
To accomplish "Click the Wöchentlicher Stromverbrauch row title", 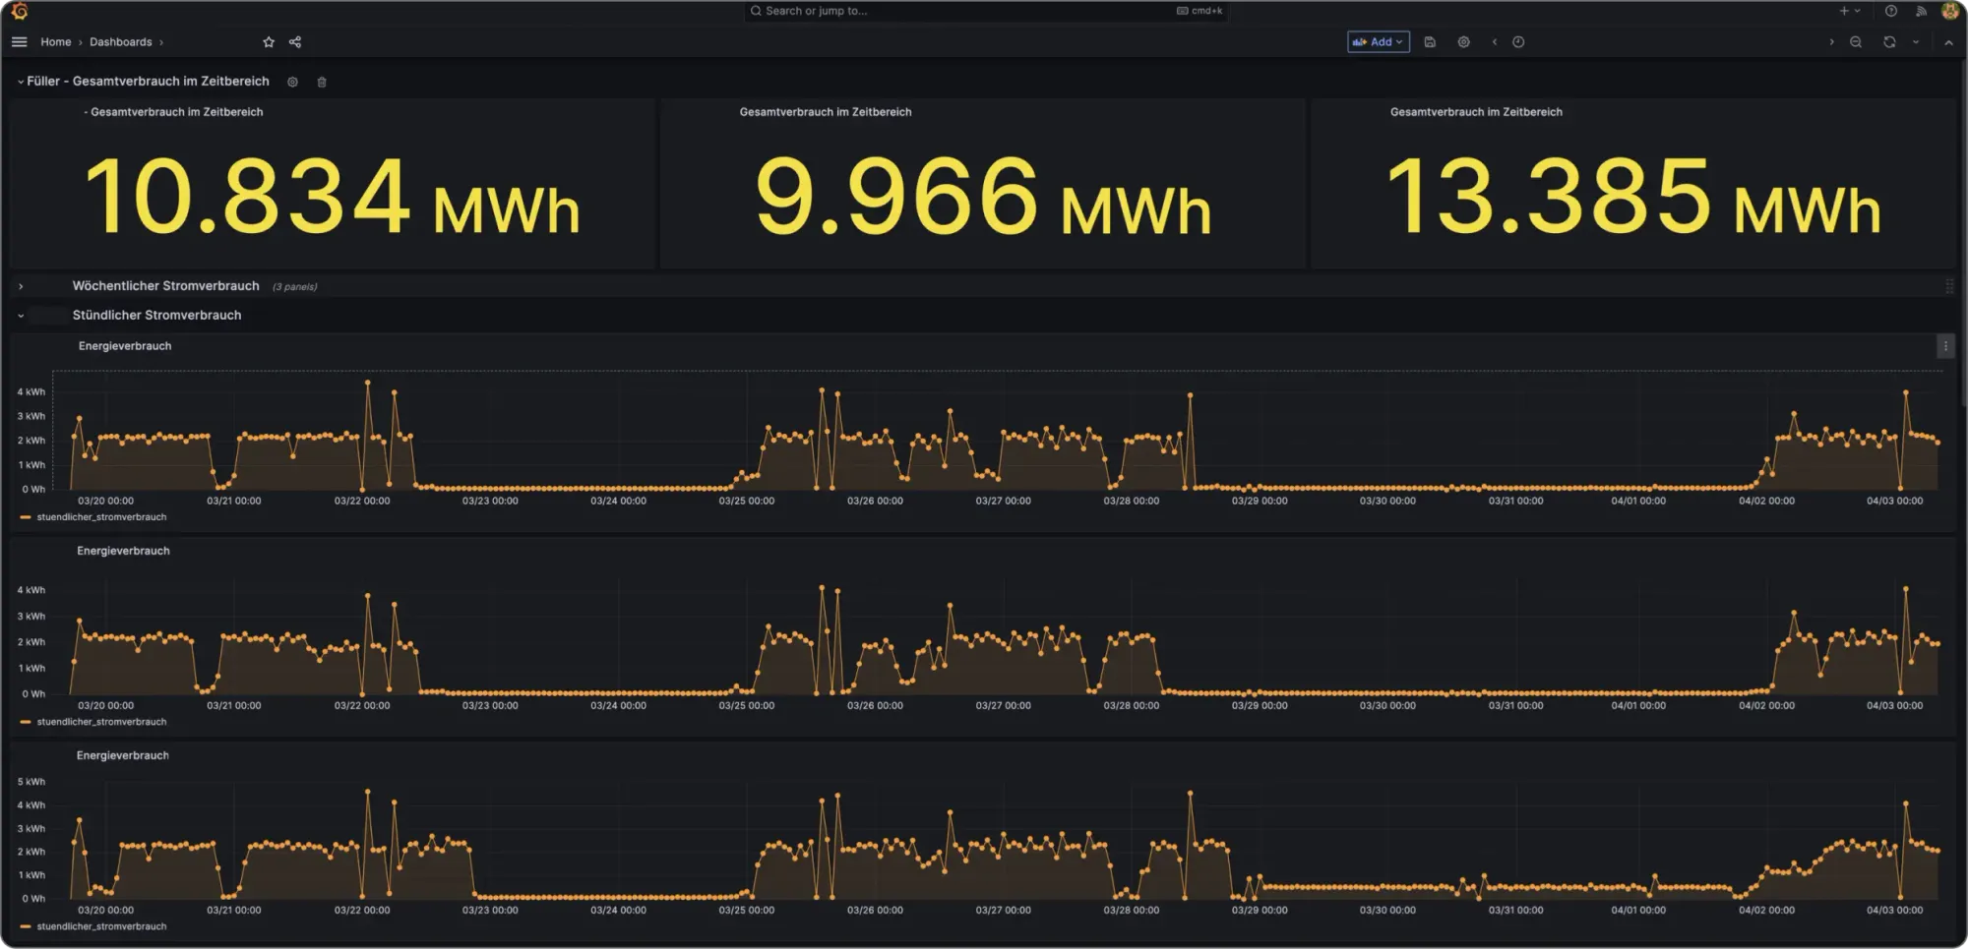I will pos(165,286).
